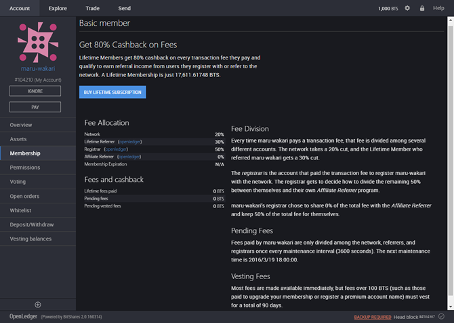Open the Lifetime Referrer openledger link

pos(129,142)
